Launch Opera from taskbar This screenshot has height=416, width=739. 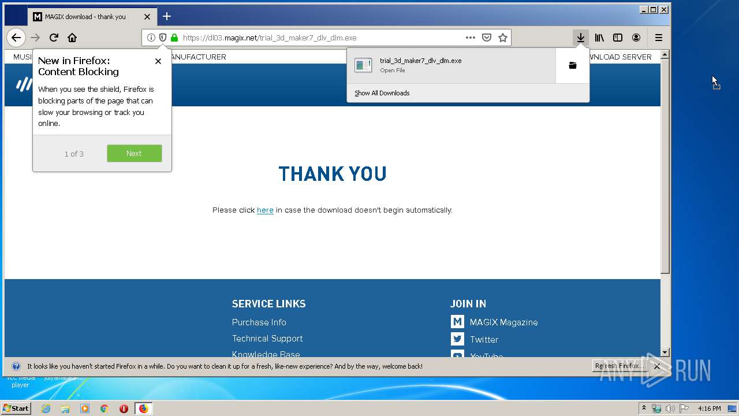coord(124,408)
